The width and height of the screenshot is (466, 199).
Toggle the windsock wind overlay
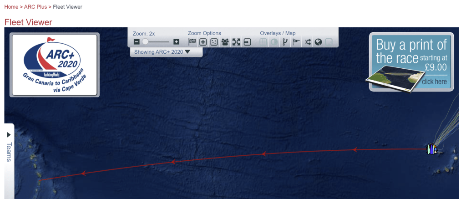(x=296, y=42)
